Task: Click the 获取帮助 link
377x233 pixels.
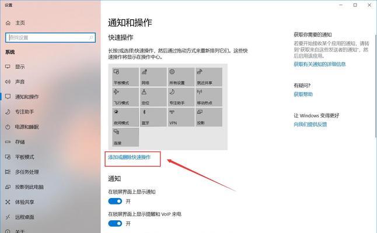Action: click(x=303, y=94)
